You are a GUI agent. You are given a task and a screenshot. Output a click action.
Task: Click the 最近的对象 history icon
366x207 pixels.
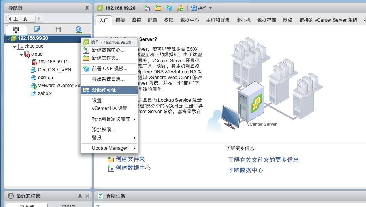(11, 196)
